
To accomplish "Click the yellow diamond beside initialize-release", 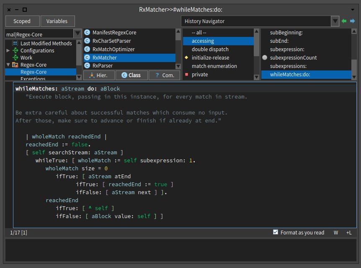I will (186, 58).
